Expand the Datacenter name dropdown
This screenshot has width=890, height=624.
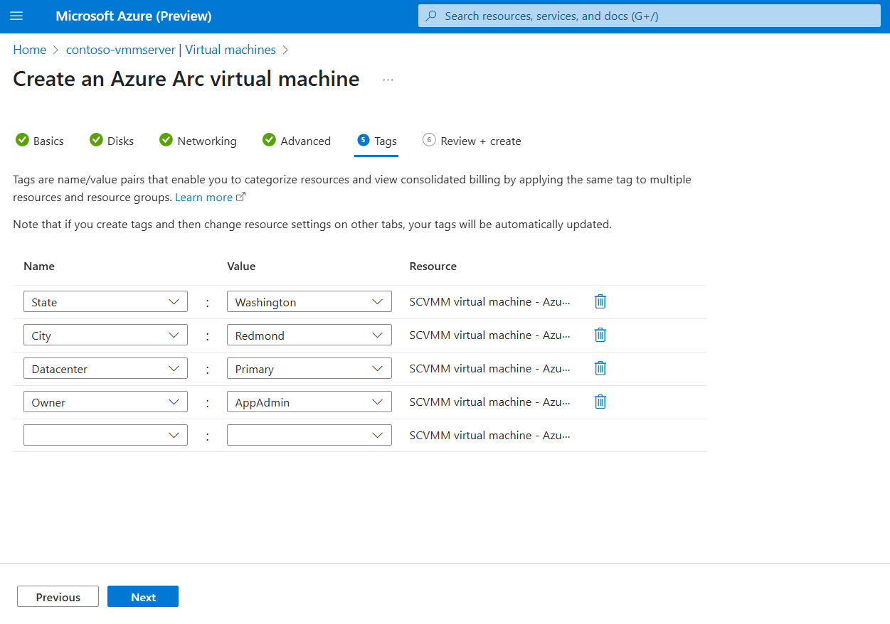pyautogui.click(x=105, y=368)
